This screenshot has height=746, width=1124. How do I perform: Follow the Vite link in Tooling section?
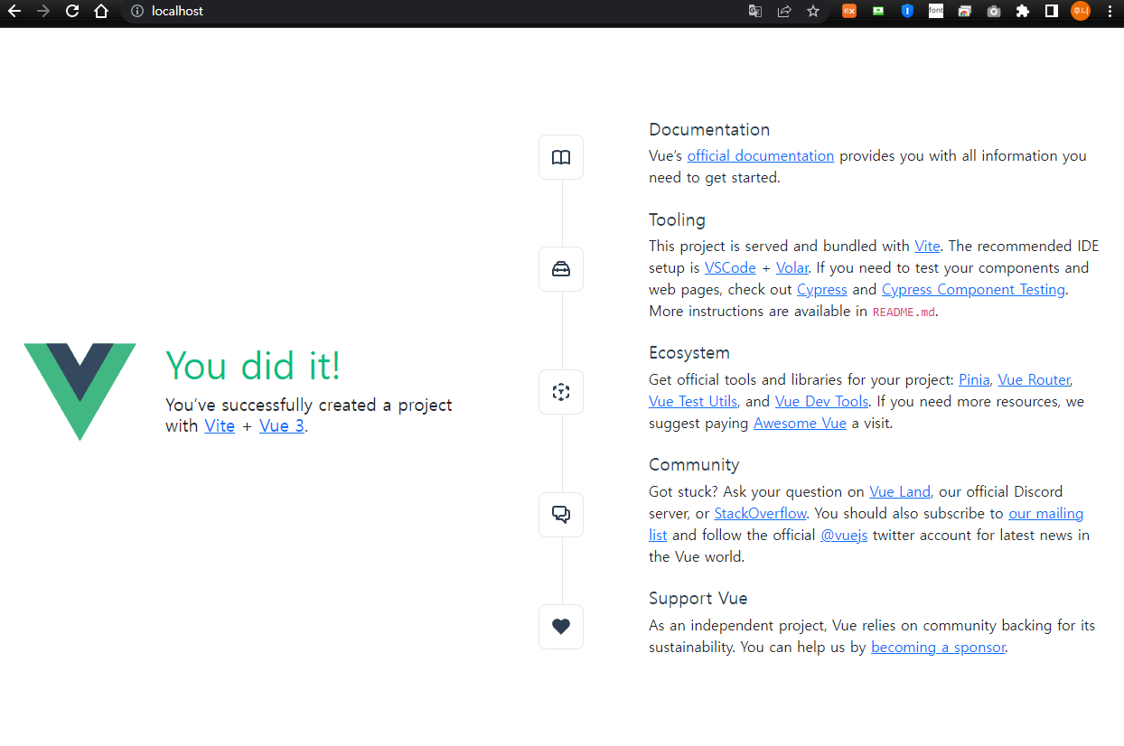tap(927, 247)
